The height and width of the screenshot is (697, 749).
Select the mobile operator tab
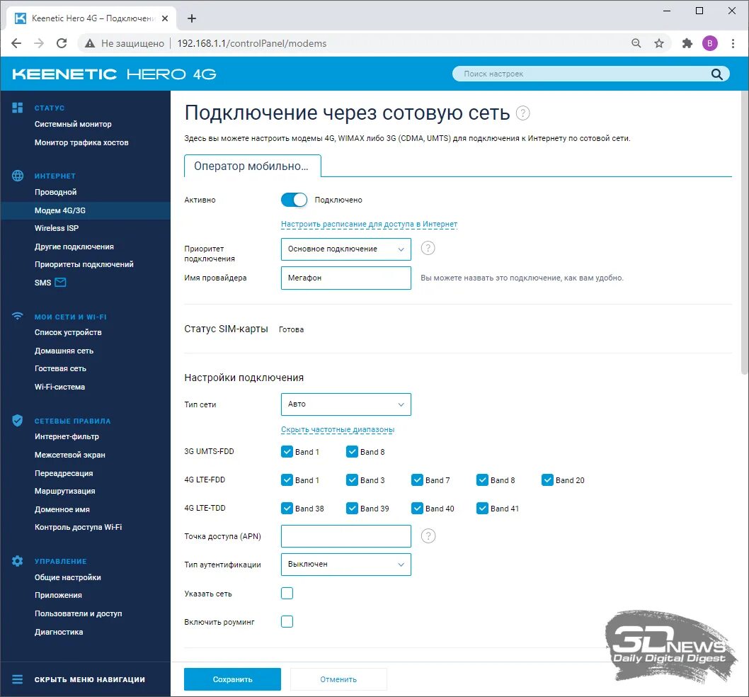click(252, 166)
